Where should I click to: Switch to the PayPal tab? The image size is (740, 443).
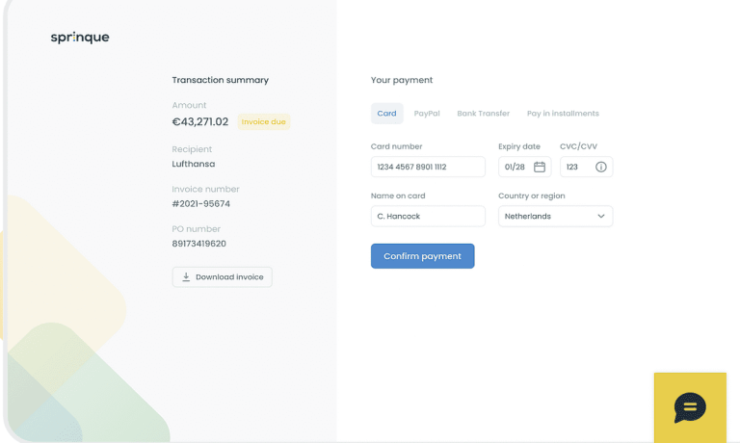427,114
